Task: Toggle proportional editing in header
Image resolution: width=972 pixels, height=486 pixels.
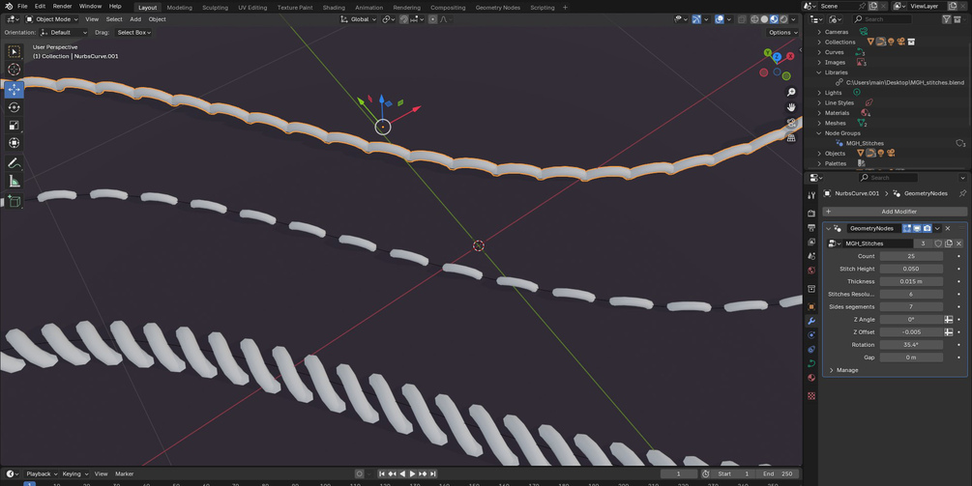Action: (x=432, y=19)
